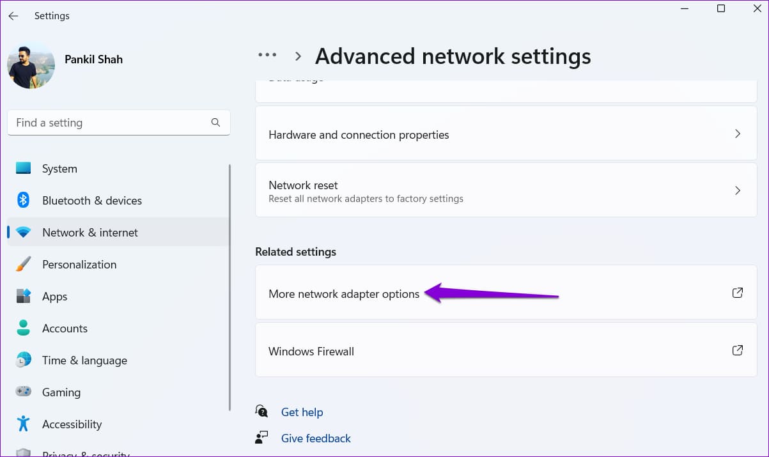Click the Accessibility figure icon
Screen dimensions: 769x457
pyautogui.click(x=24, y=424)
